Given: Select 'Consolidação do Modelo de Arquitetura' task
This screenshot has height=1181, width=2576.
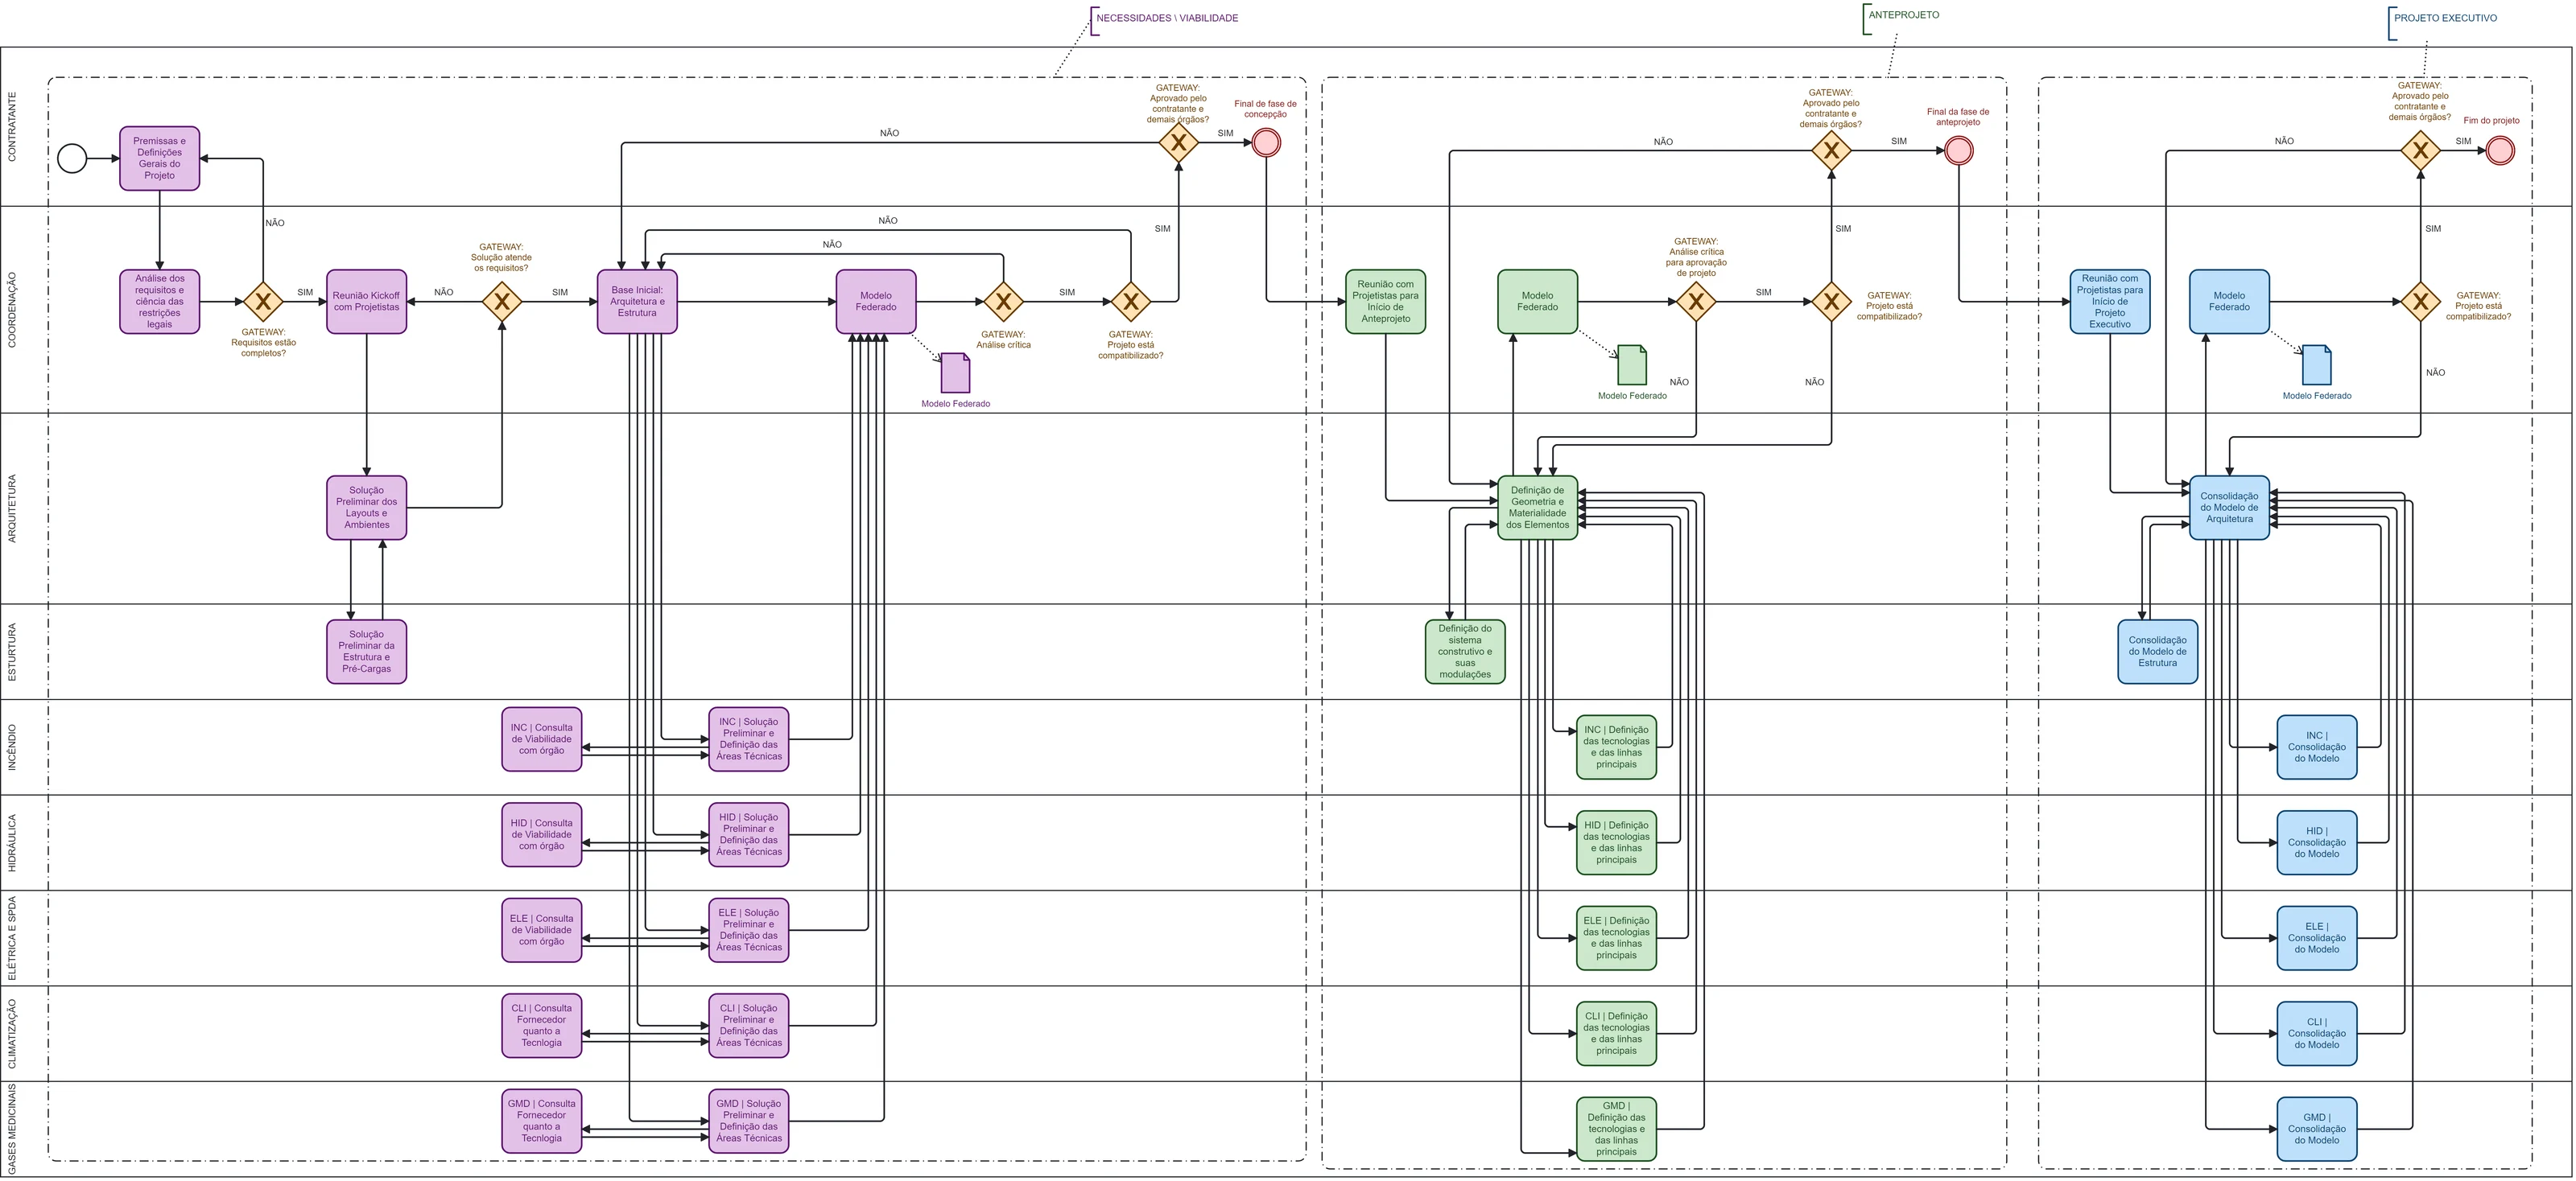Looking at the screenshot, I should pyautogui.click(x=2230, y=508).
